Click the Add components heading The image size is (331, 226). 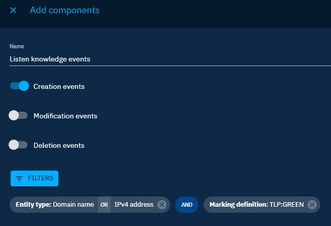coord(64,10)
